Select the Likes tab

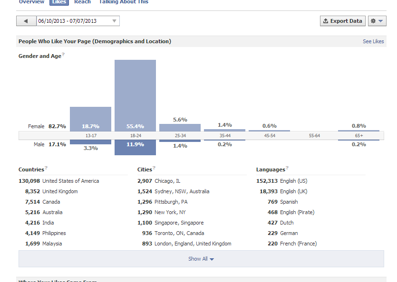point(59,2)
